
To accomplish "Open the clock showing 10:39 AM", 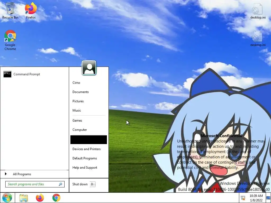I will coord(256,198).
